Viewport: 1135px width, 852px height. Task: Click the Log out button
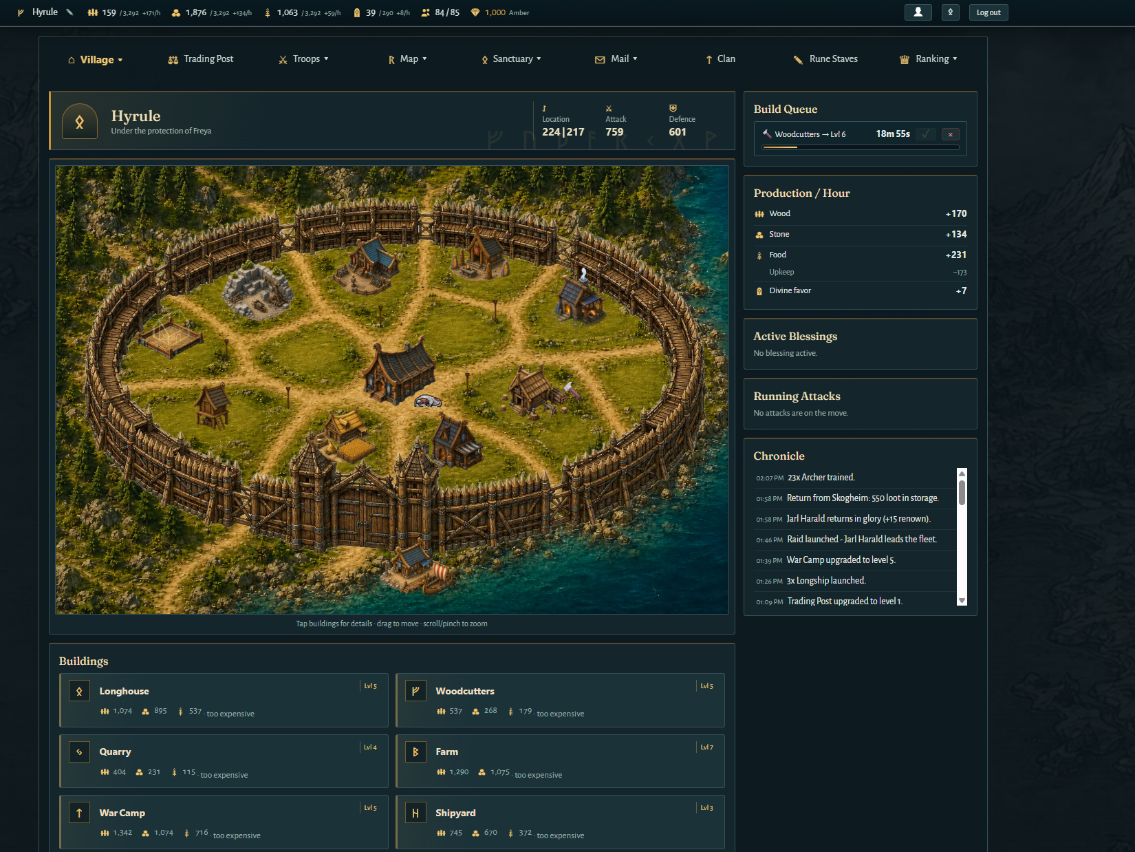point(988,12)
